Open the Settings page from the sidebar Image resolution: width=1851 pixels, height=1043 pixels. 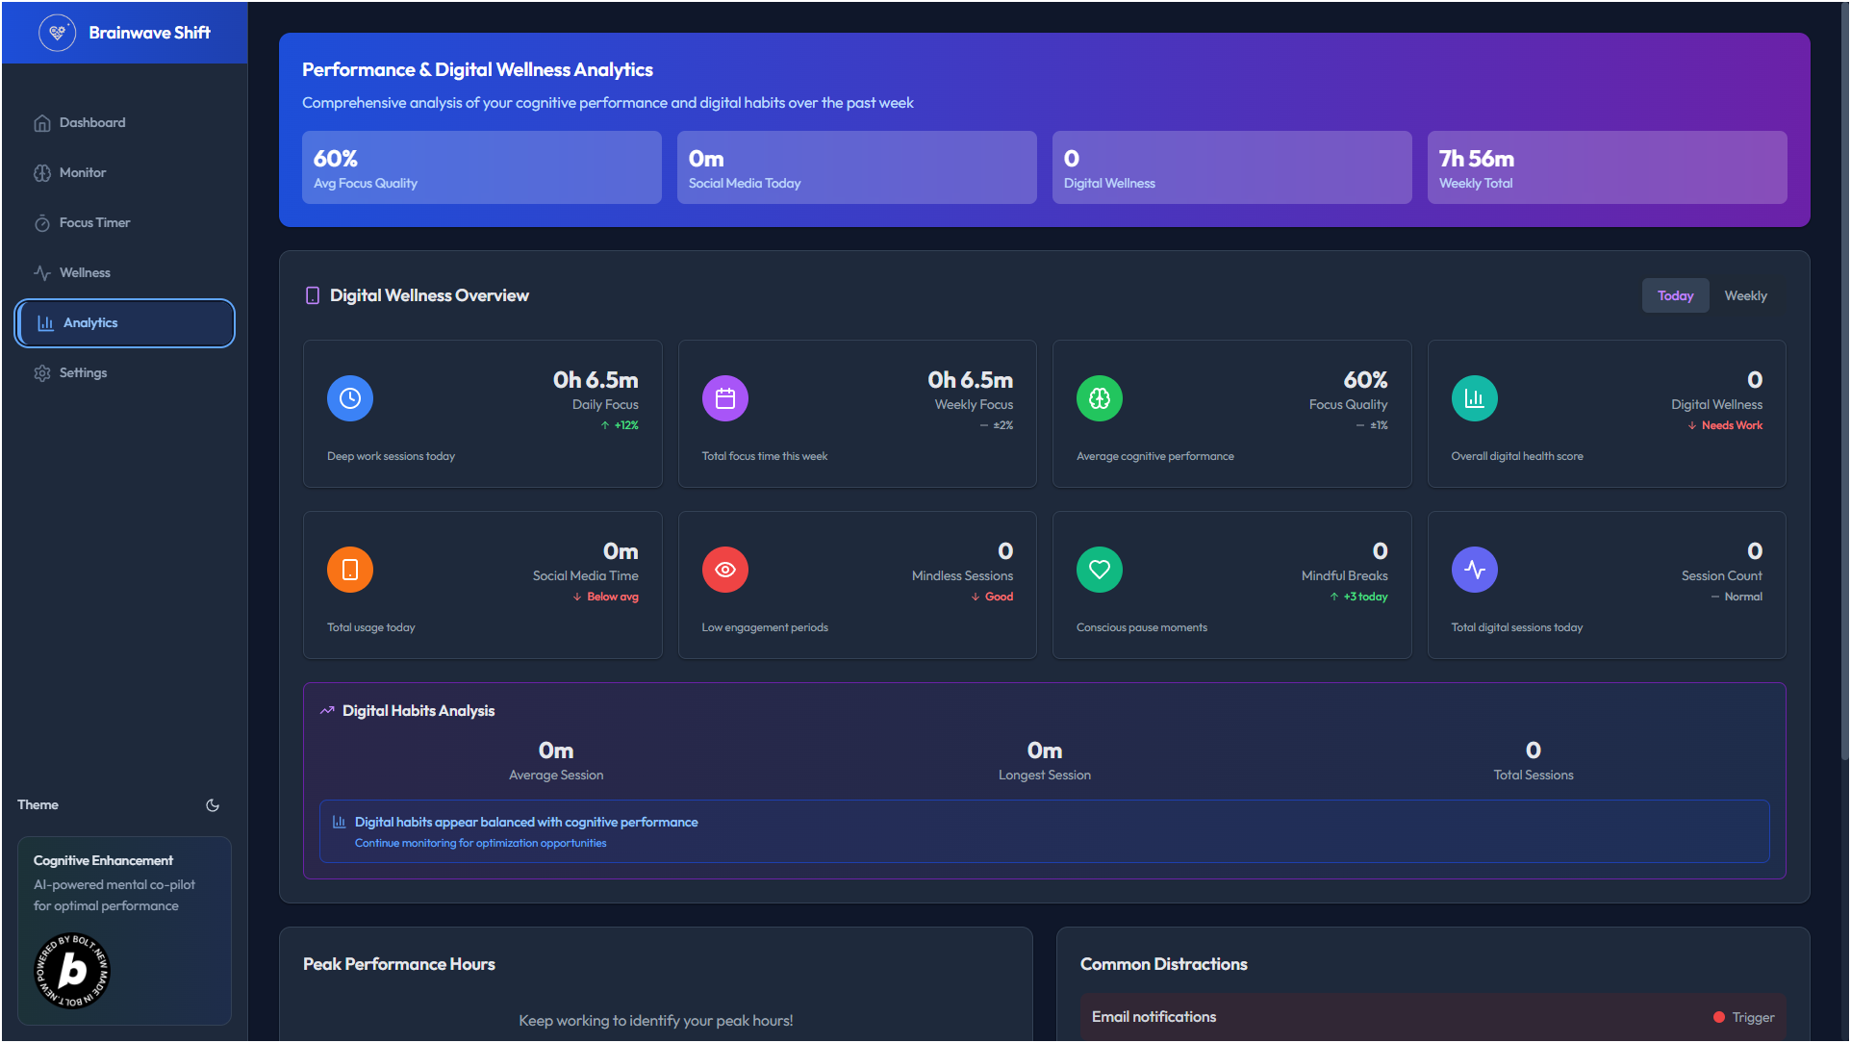click(x=83, y=373)
